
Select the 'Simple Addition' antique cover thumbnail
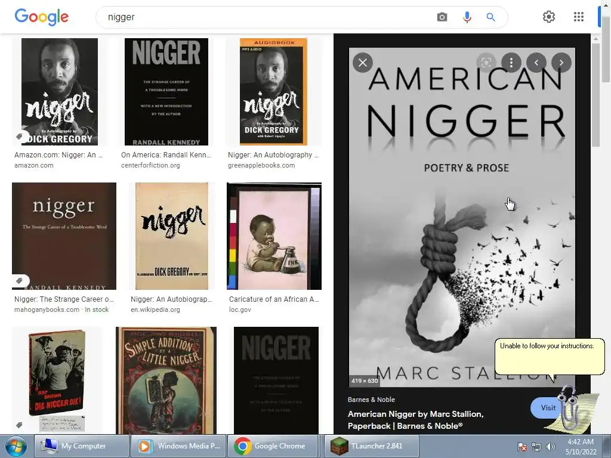coord(166,380)
